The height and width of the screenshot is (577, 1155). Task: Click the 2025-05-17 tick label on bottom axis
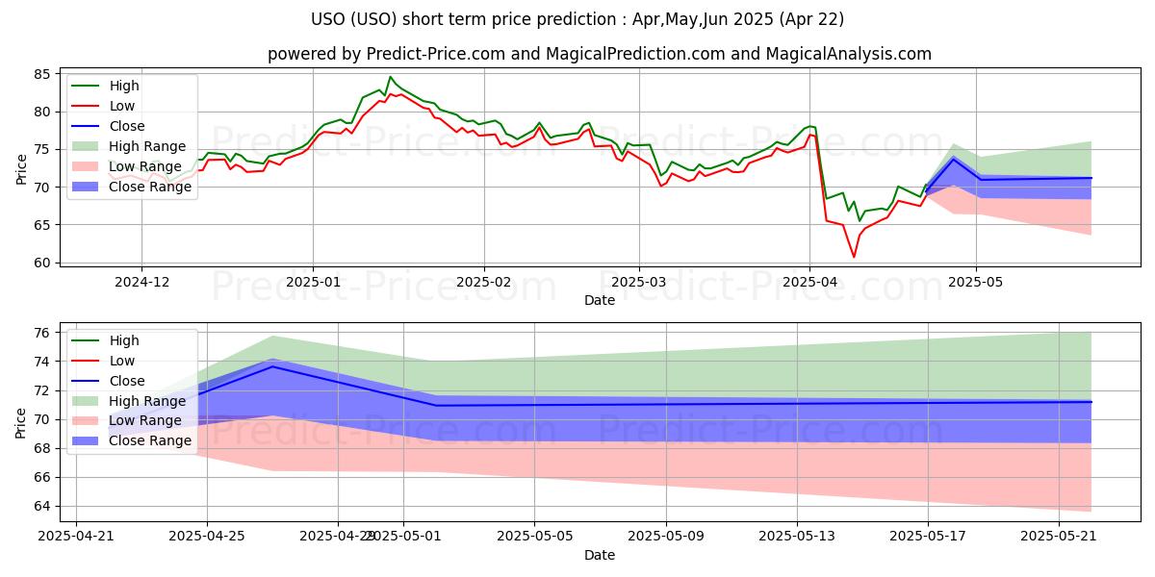pos(928,537)
